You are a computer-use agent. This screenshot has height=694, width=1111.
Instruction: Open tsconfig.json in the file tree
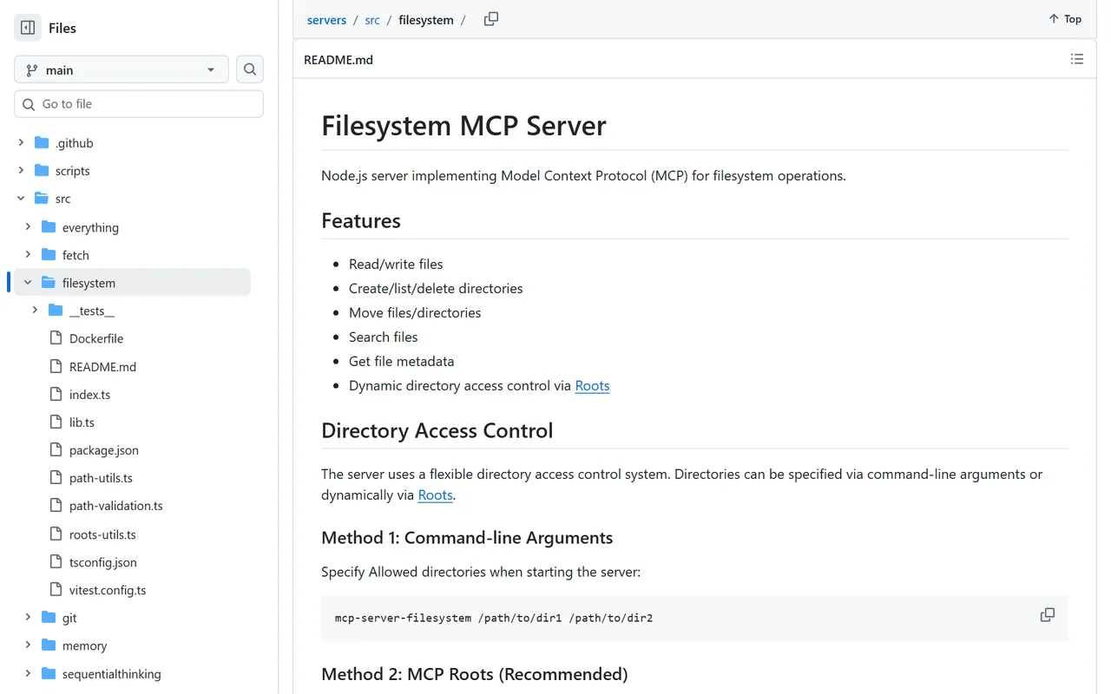(x=103, y=562)
